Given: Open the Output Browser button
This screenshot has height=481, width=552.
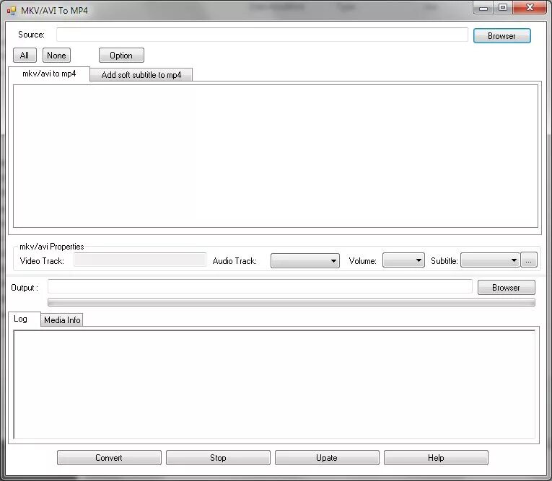Looking at the screenshot, I should pyautogui.click(x=506, y=288).
